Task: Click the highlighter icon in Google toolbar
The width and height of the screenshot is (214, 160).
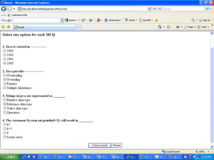Action: coord(156,20)
